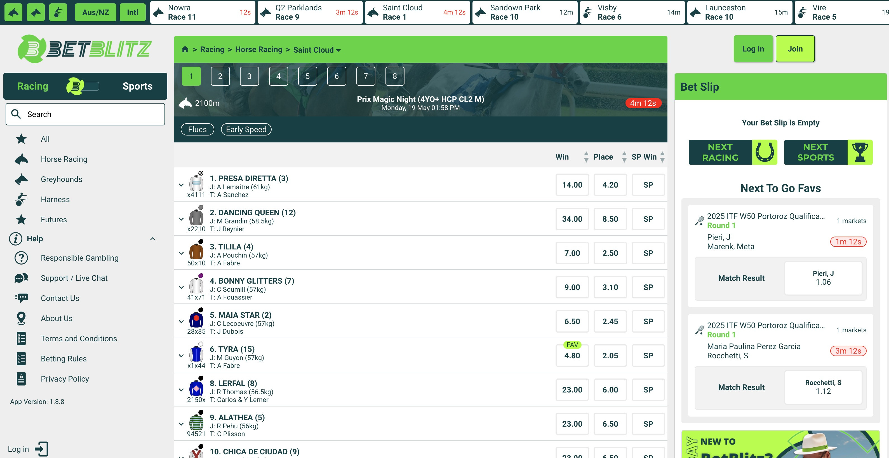Open Launceston Race 10 ticker card
The height and width of the screenshot is (458, 889).
[740, 12]
